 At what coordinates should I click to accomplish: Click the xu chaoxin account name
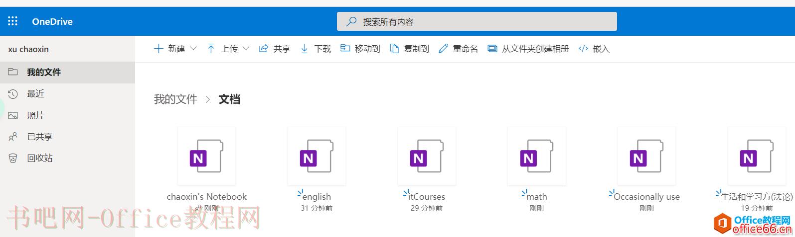(28, 49)
